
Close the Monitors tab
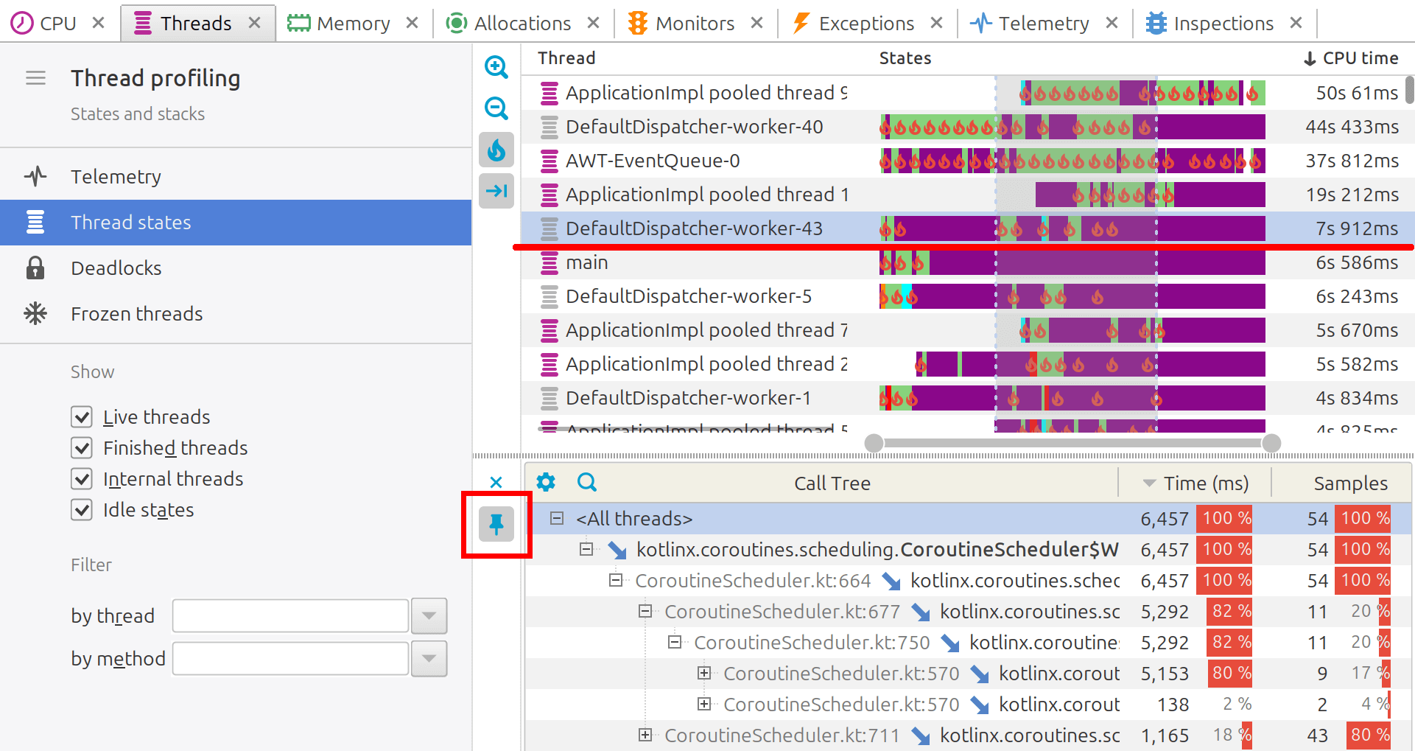[x=756, y=23]
